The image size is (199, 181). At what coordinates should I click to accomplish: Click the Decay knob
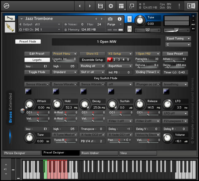(x=85, y=105)
